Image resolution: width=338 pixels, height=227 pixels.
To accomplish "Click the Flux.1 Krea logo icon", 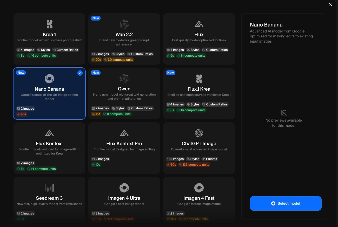I will (x=199, y=79).
